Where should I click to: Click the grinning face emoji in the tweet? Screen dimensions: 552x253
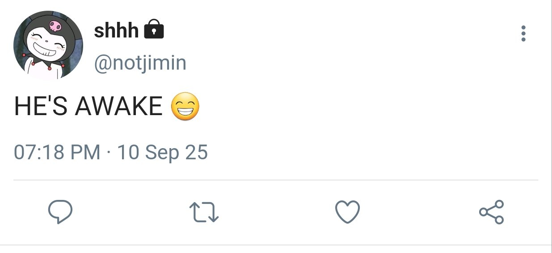pyautogui.click(x=185, y=108)
